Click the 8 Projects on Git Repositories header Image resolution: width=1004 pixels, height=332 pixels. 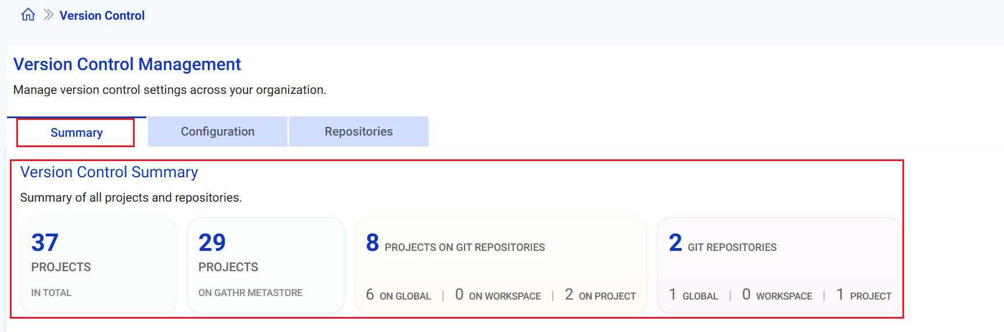(x=456, y=245)
